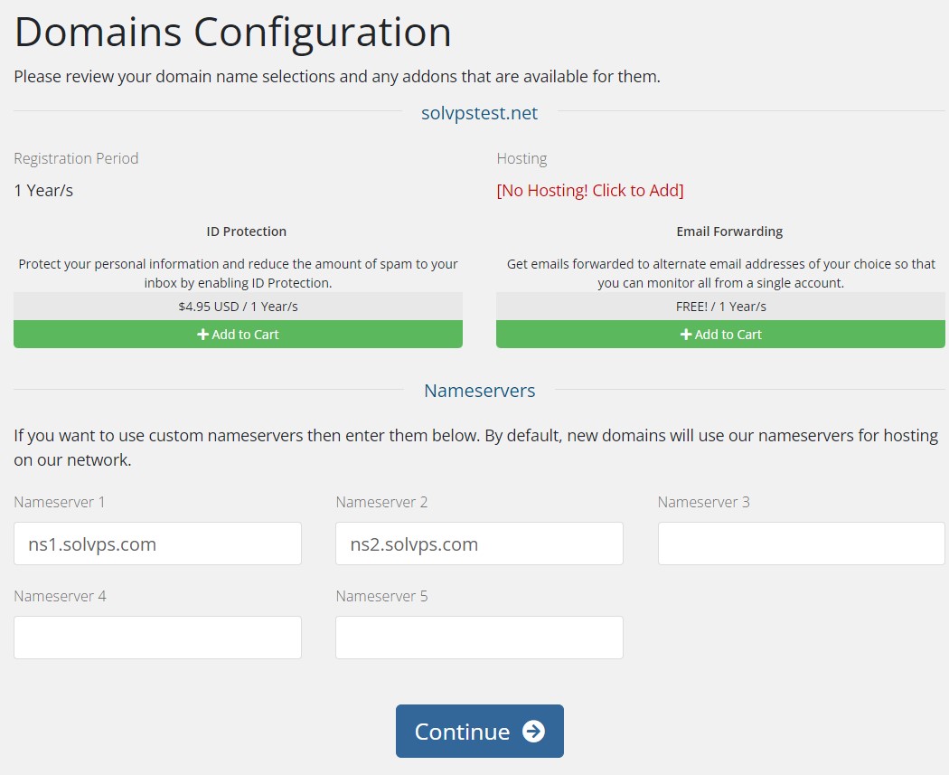Focus the Nameserver 2 field with ns2.solvps.com
Image resolution: width=949 pixels, height=775 pixels.
tap(479, 543)
